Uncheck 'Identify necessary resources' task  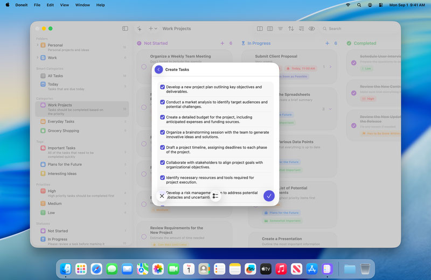162,177
